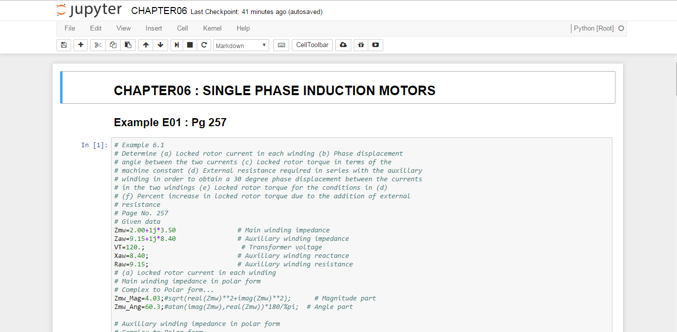The image size is (677, 332).
Task: Click the cloud upload icon
Action: click(343, 45)
